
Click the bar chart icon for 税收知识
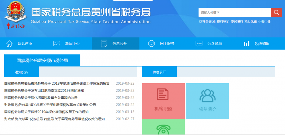(x=247, y=43)
